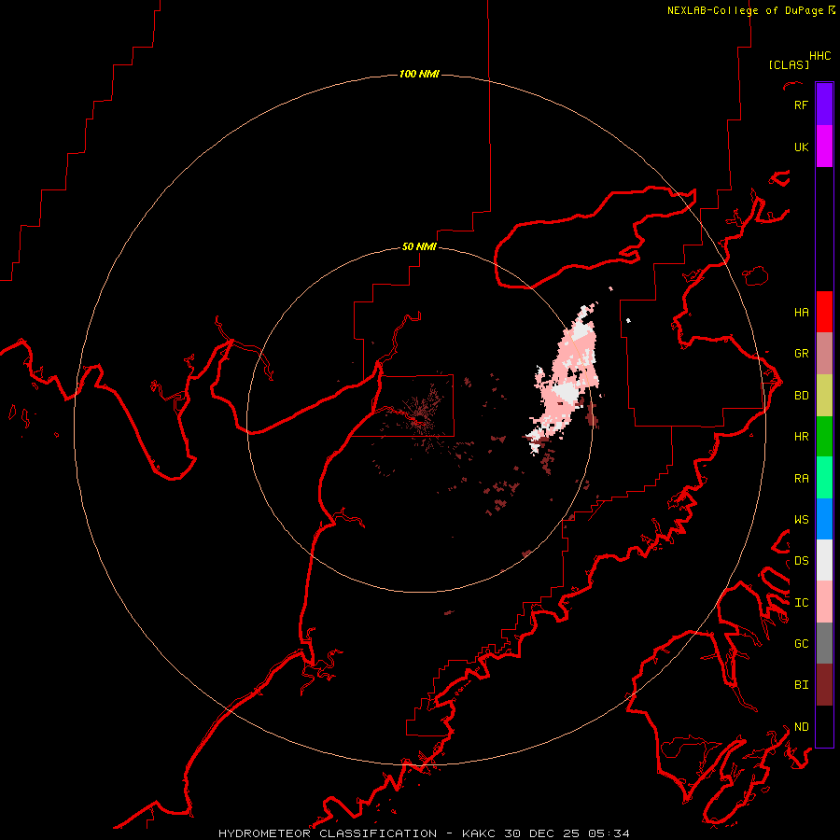Select the gray GC legend swatch
The image size is (840, 840).
pyautogui.click(x=824, y=643)
